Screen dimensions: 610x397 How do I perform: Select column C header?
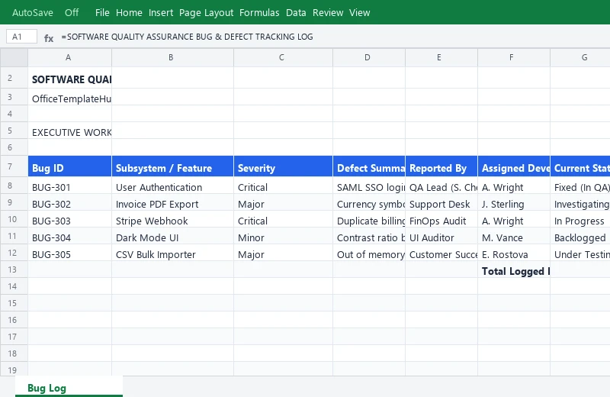(283, 57)
